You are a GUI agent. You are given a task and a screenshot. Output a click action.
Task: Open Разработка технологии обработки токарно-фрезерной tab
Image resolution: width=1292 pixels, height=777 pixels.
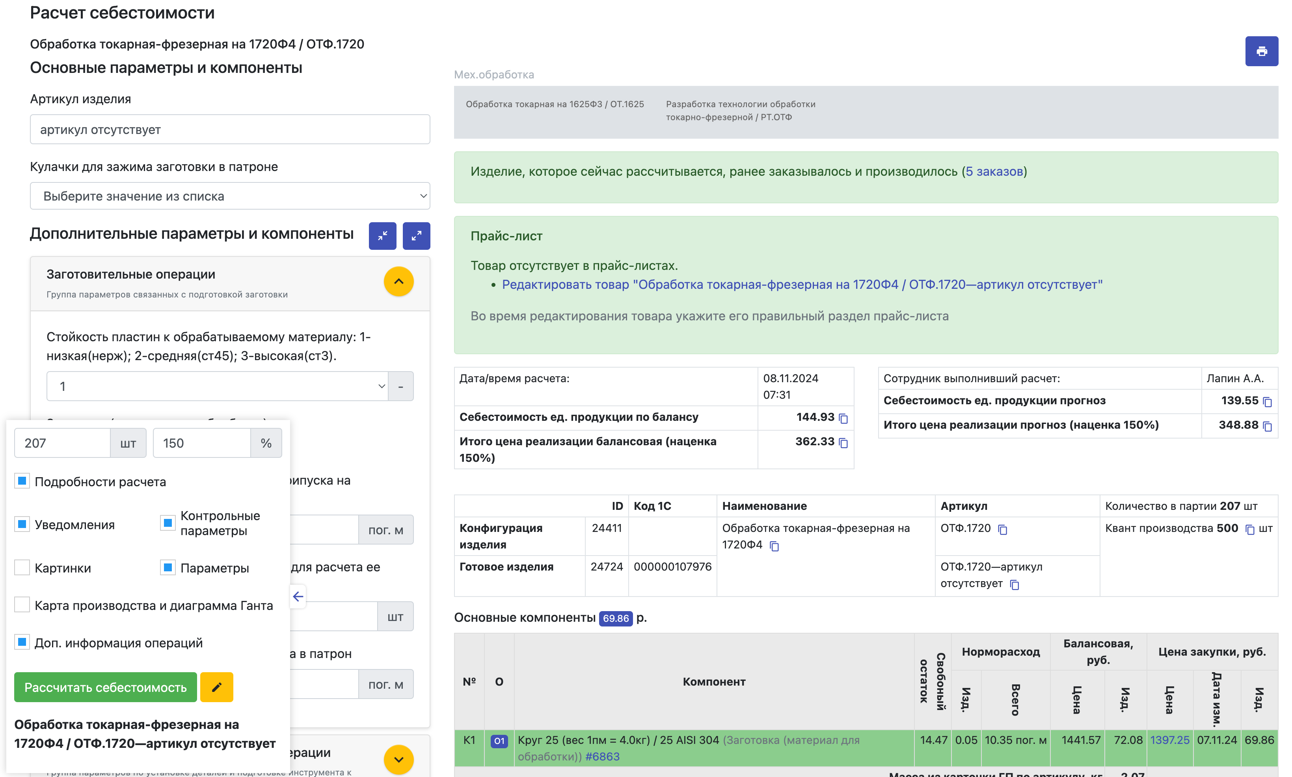pos(740,110)
